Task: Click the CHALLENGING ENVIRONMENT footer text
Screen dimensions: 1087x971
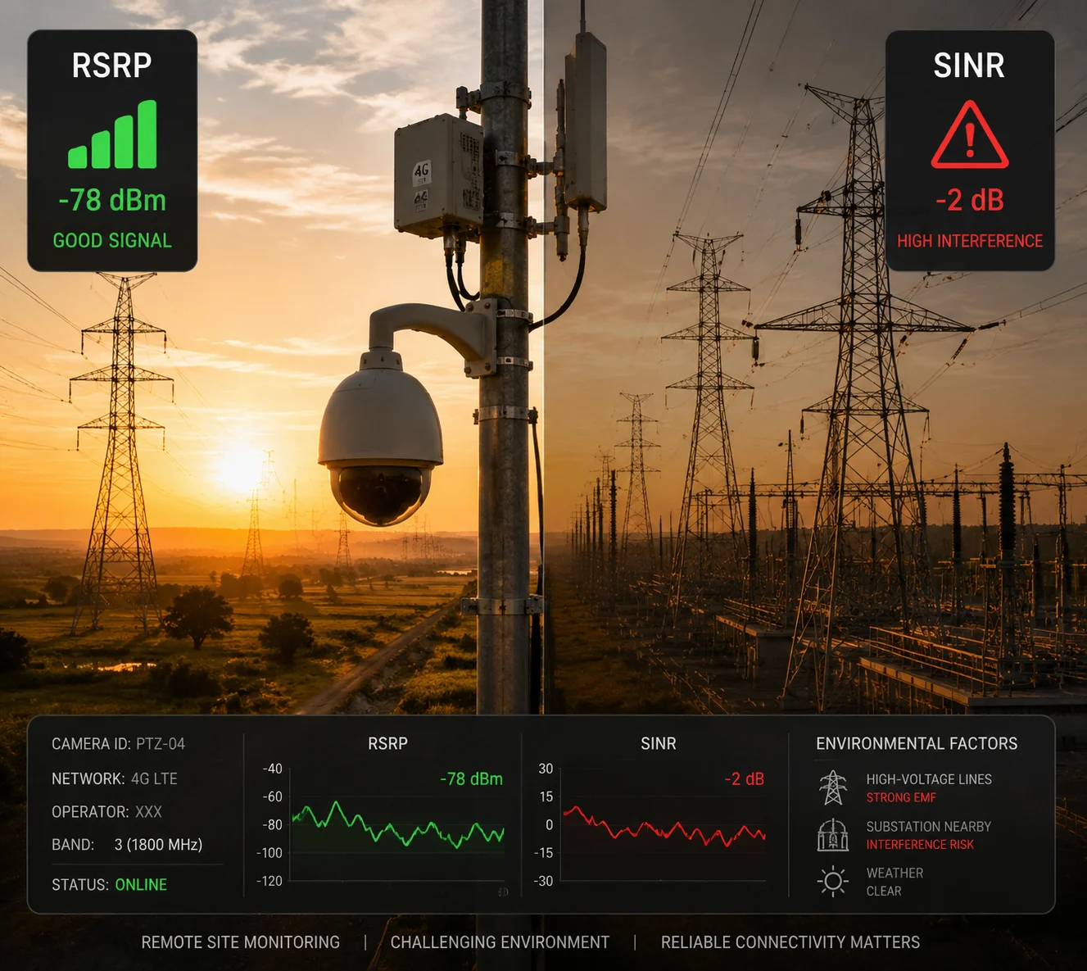Action: click(500, 942)
